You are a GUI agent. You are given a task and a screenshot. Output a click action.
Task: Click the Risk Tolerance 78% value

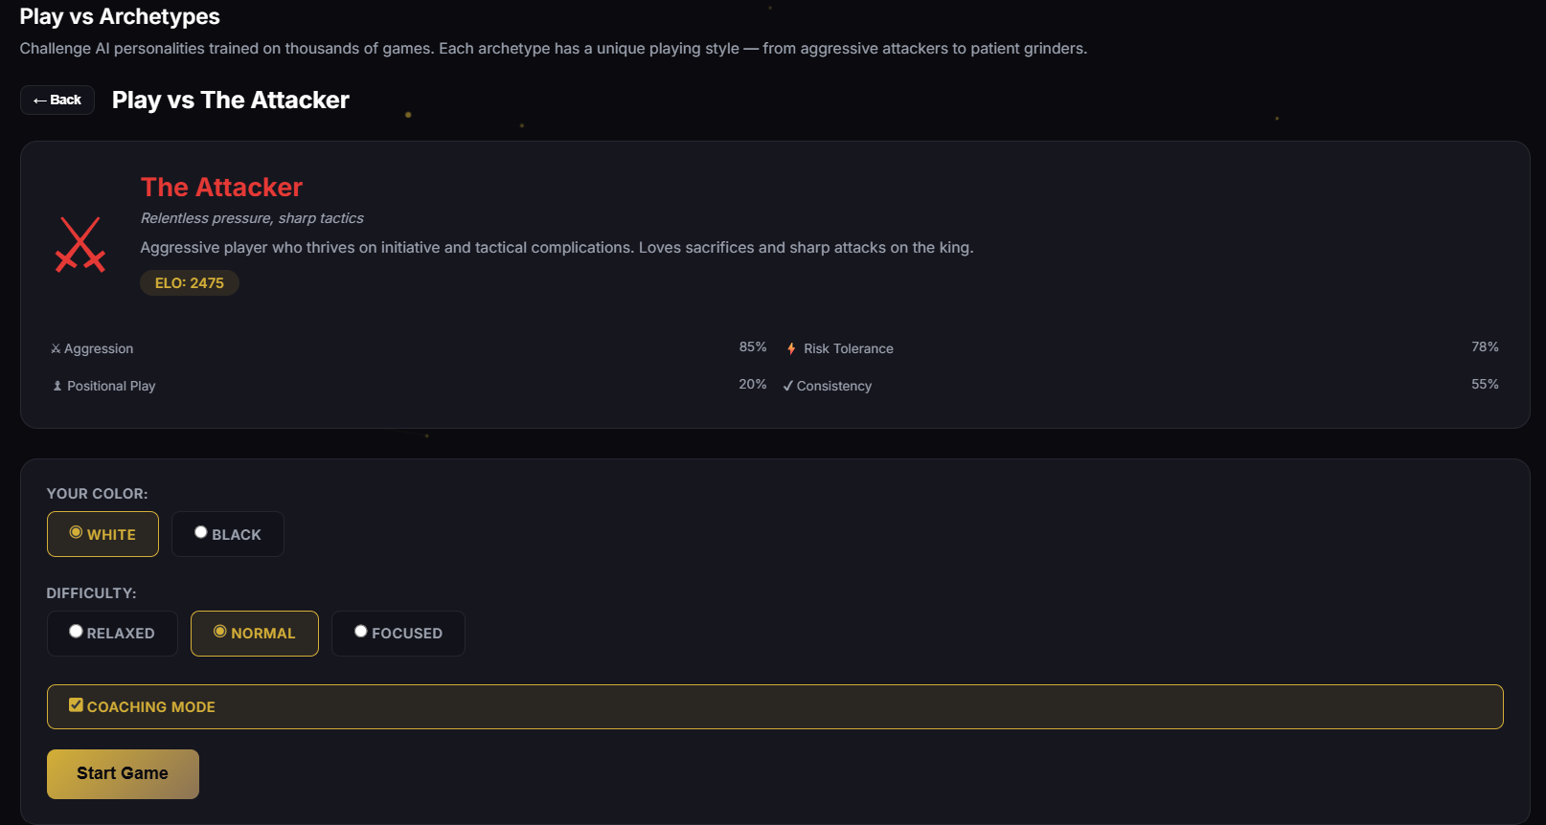pos(1485,346)
